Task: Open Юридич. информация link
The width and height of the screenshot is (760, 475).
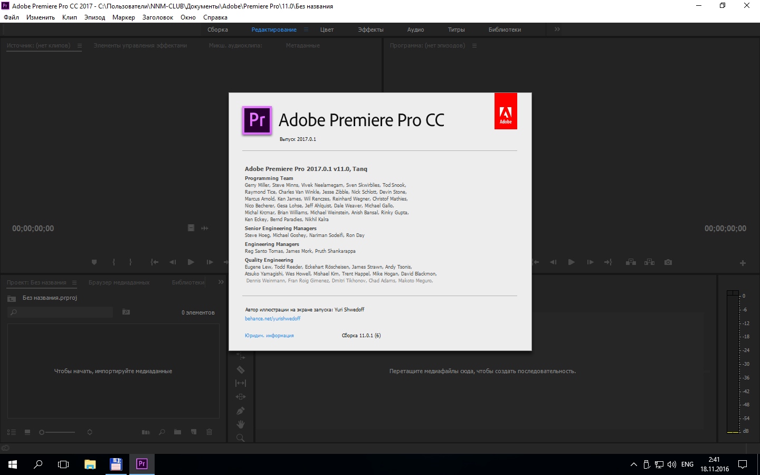Action: pyautogui.click(x=269, y=336)
